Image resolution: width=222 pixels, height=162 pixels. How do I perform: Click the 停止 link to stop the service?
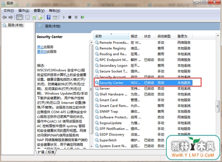40,47
